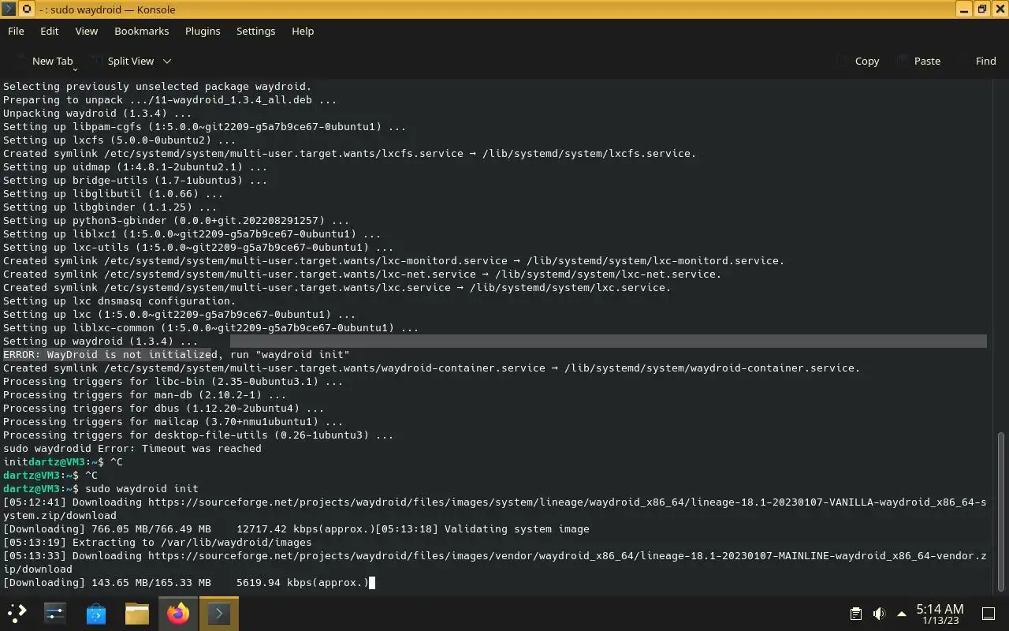This screenshot has height=631, width=1009.
Task: Click the Konsole taskbar entry
Action: (218, 613)
